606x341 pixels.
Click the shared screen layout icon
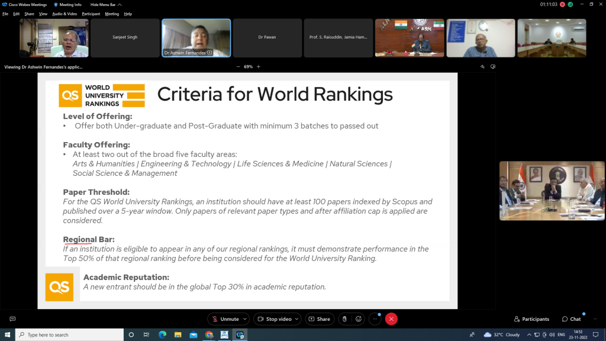[493, 66]
